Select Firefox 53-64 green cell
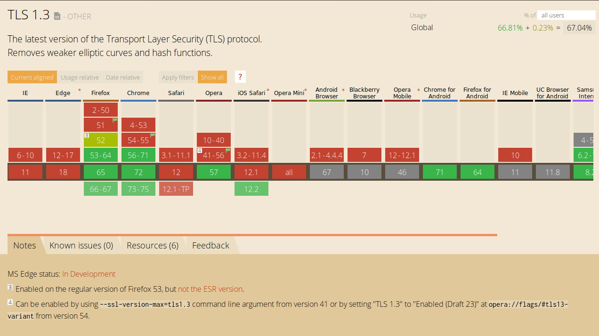Viewport: 599px width, 336px height. [101, 155]
